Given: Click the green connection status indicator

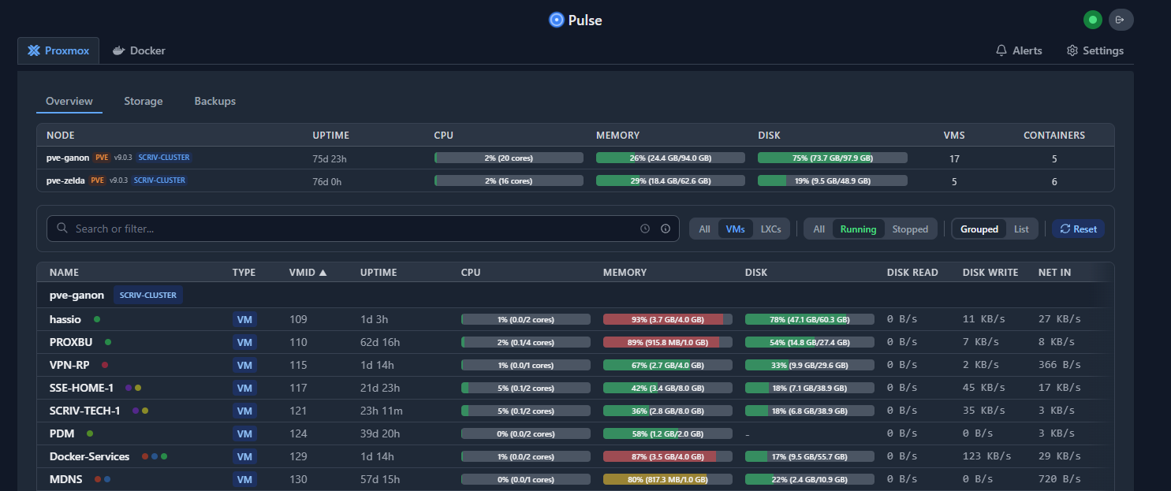Looking at the screenshot, I should tap(1092, 20).
